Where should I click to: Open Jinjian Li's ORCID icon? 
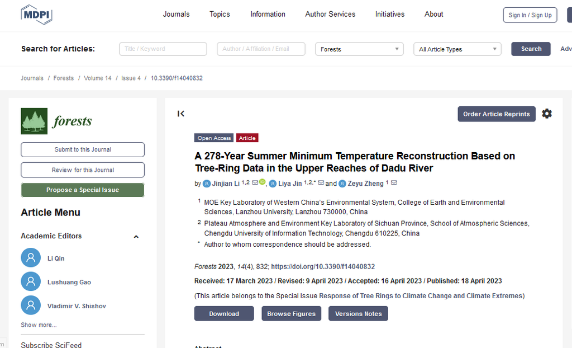262,182
